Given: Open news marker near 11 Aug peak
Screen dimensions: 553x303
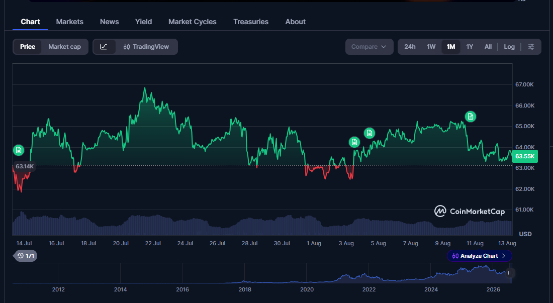Looking at the screenshot, I should click(471, 117).
